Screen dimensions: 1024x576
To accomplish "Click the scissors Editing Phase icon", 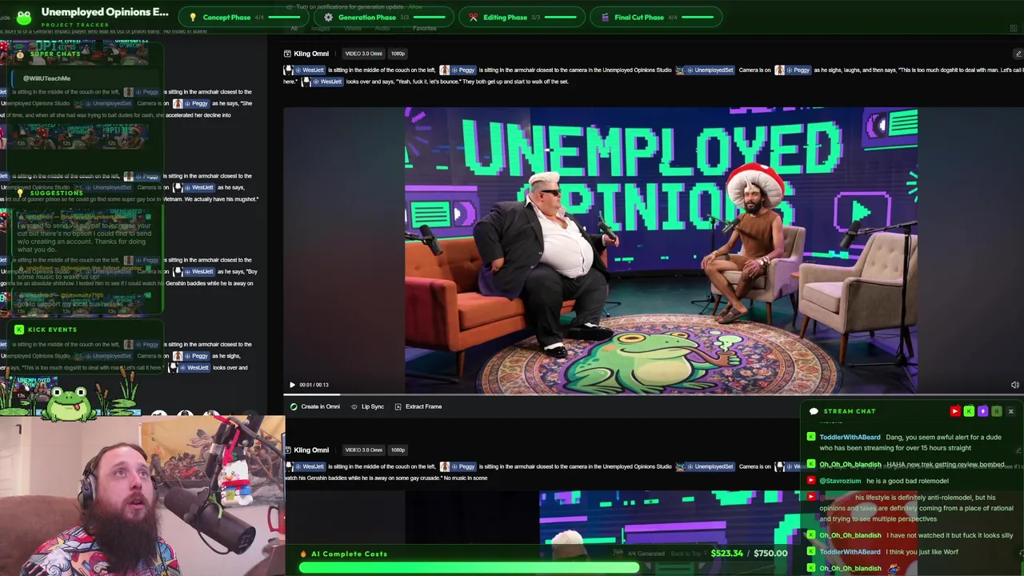I will click(474, 17).
